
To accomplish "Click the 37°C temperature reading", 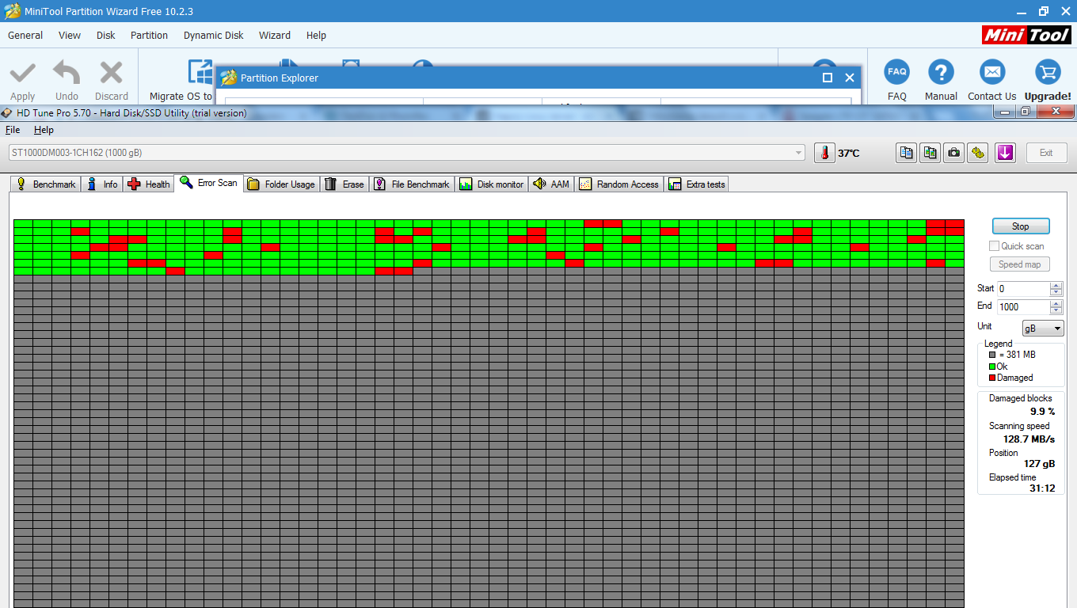I will 849,153.
